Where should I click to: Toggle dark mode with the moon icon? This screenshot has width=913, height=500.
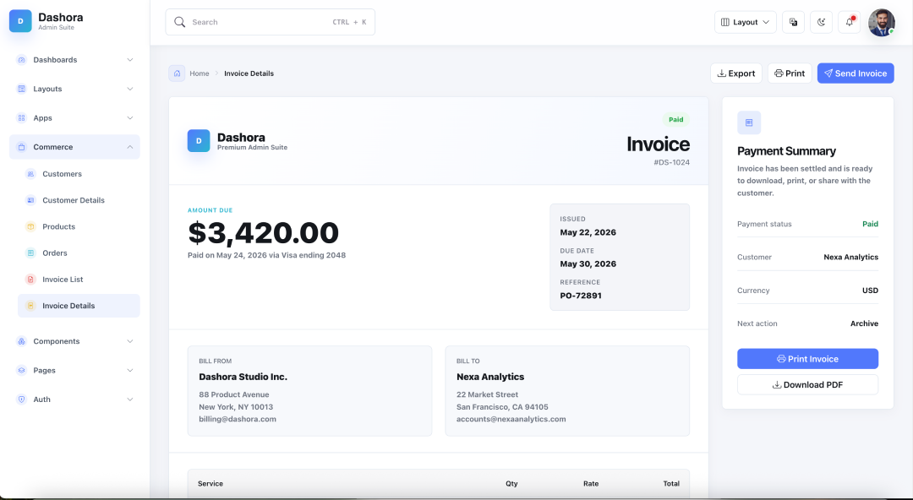coord(821,22)
